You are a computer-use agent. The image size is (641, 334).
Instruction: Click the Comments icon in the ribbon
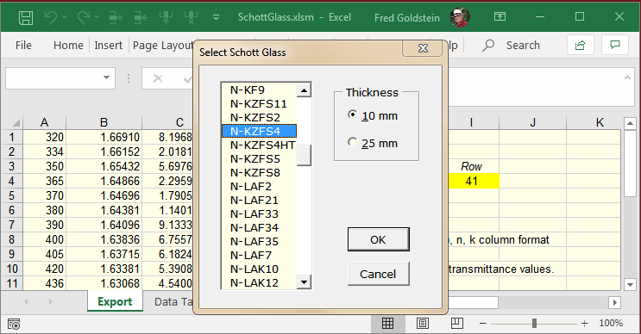tap(615, 45)
